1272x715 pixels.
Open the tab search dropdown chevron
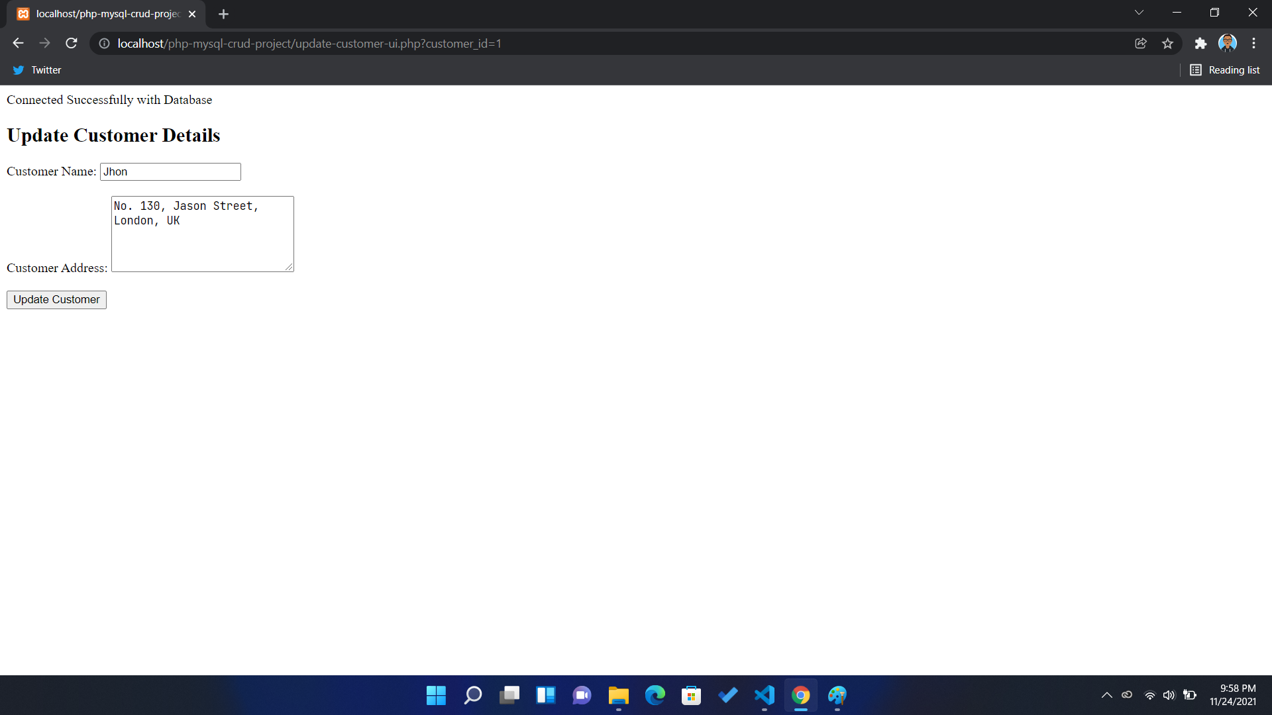point(1139,12)
